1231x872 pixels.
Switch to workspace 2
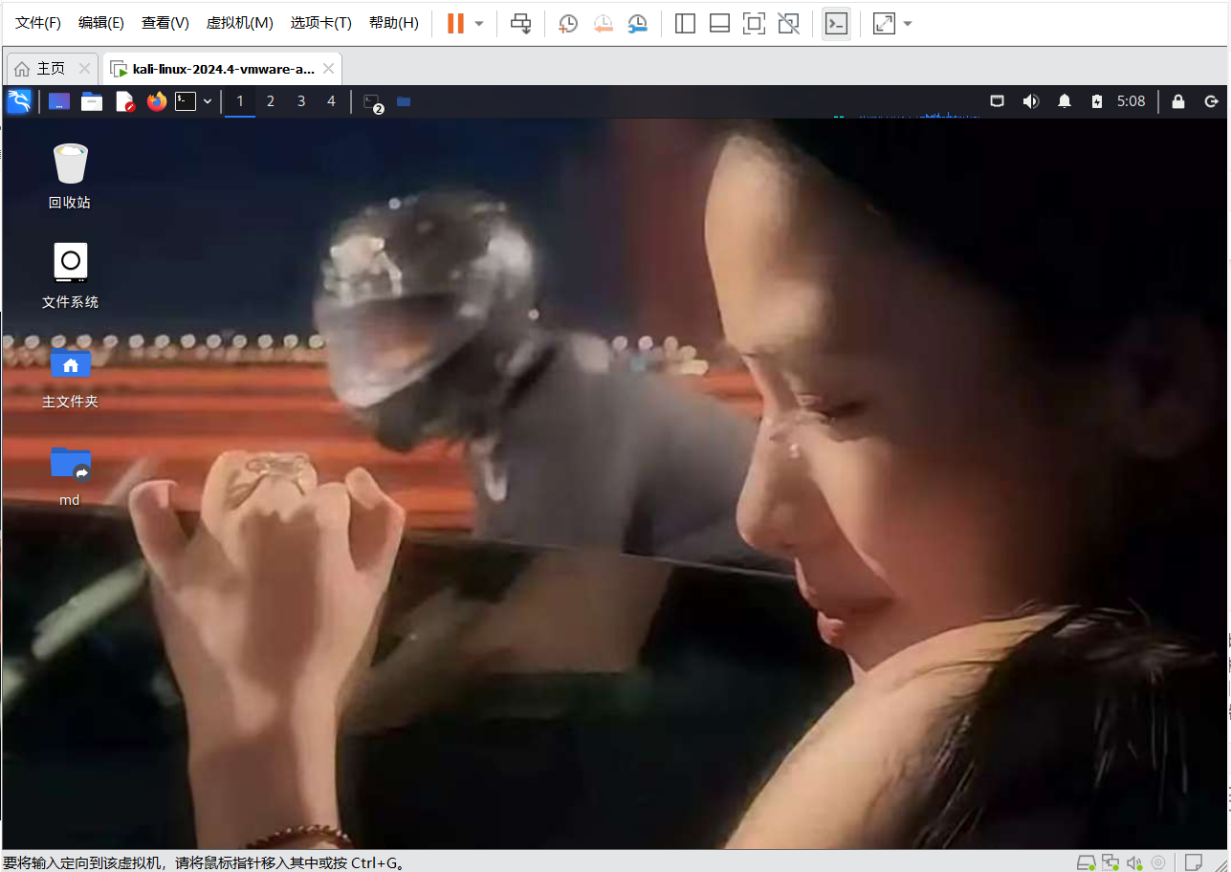[x=271, y=101]
